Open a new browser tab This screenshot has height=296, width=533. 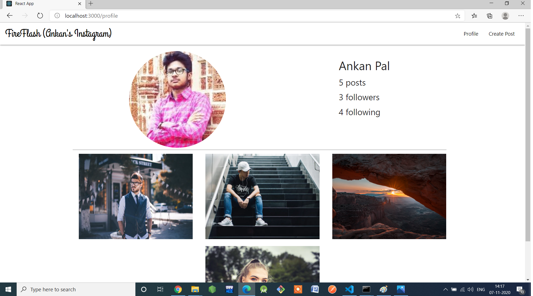[91, 4]
